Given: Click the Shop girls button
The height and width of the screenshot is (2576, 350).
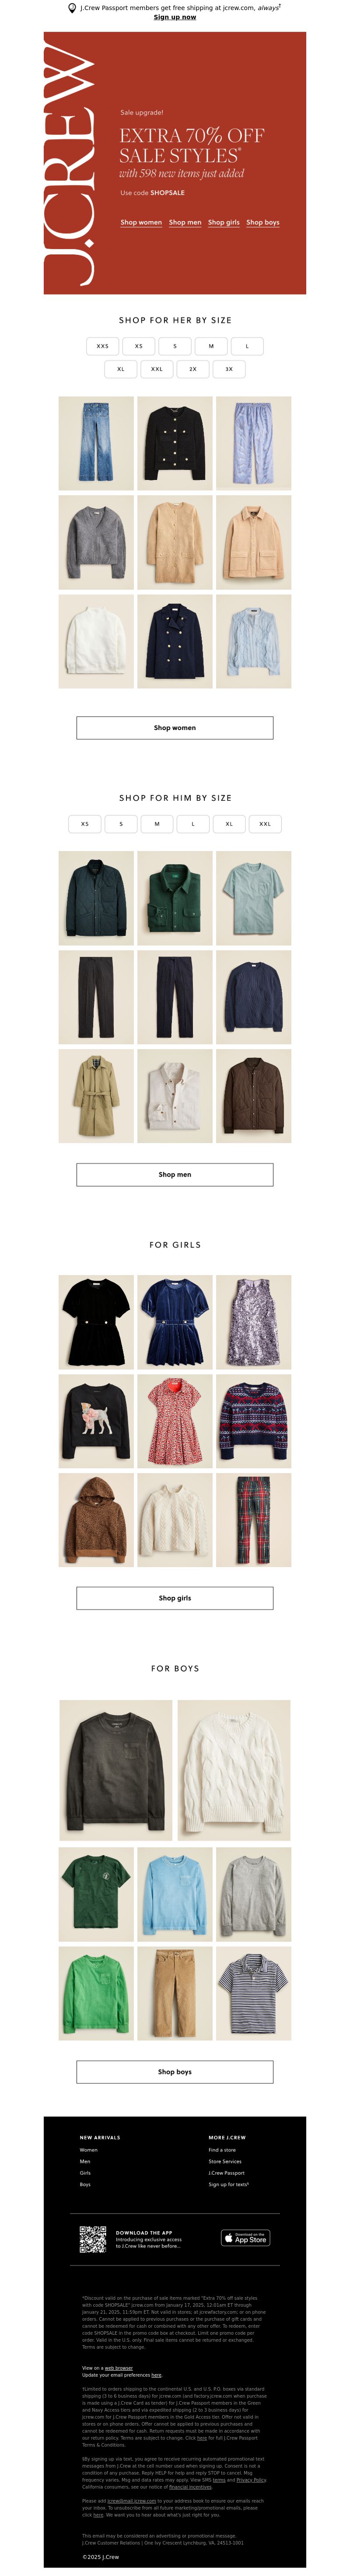Looking at the screenshot, I should click(175, 1598).
